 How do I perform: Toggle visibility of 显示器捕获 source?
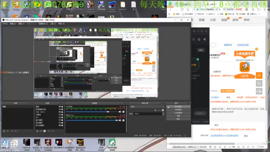[x=60, y=125]
